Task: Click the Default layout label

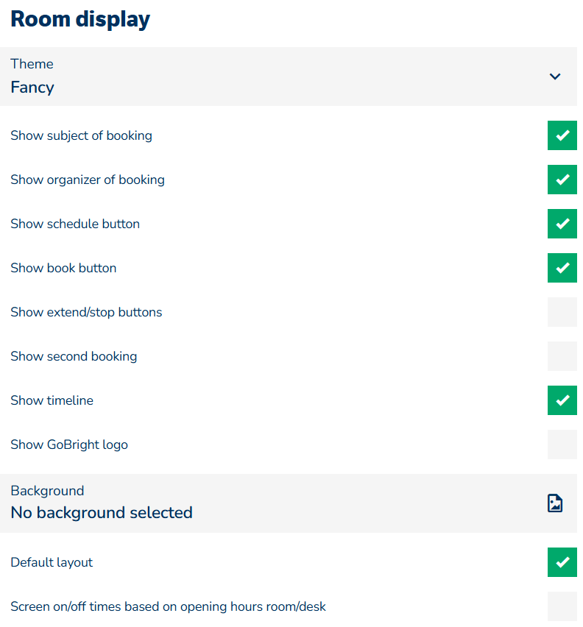Action: tap(52, 562)
